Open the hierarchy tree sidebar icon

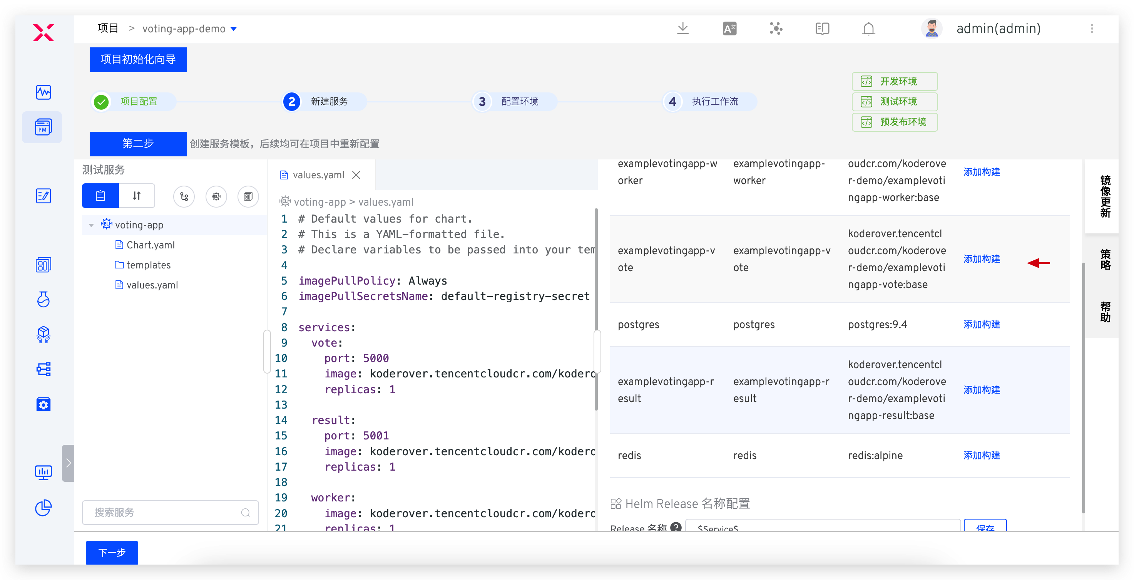pos(43,369)
